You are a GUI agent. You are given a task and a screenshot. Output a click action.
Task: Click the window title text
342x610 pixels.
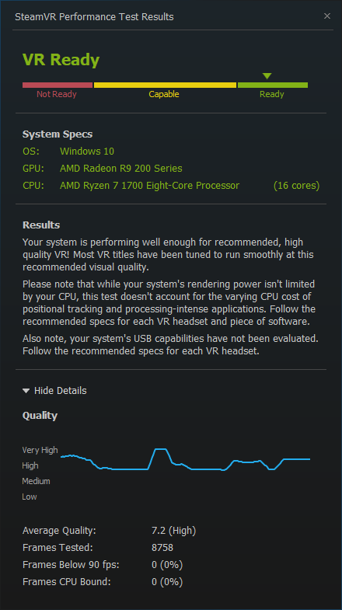point(94,17)
